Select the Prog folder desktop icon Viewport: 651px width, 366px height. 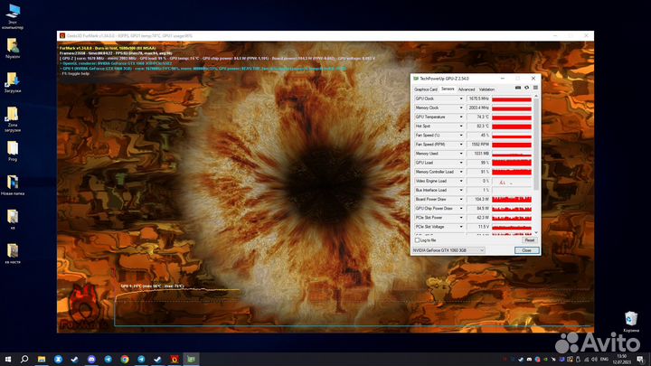[13, 151]
